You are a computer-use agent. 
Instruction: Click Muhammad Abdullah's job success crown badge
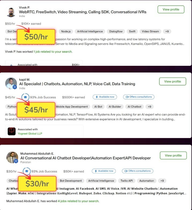(27, 171)
